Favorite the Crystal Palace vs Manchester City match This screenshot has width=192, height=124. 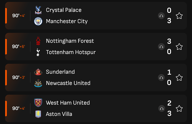(179, 16)
